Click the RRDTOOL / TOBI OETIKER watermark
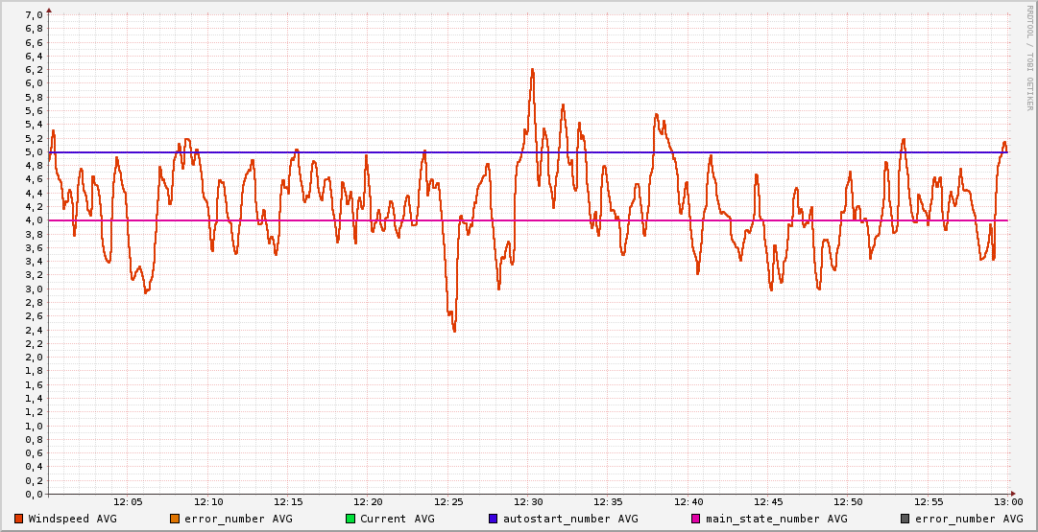Image resolution: width=1038 pixels, height=532 pixels. (1028, 58)
